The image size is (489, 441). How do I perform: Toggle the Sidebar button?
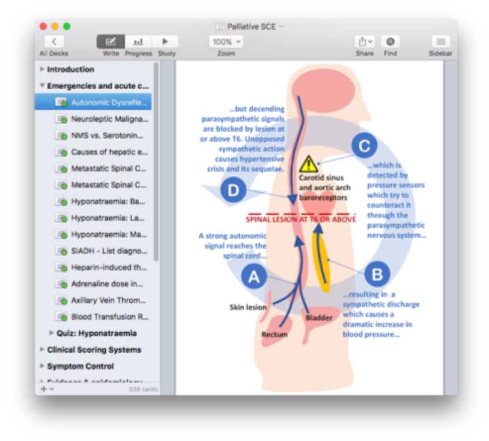pyautogui.click(x=440, y=42)
